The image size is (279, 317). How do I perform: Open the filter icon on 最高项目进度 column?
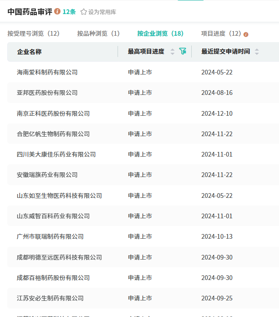tap(183, 51)
